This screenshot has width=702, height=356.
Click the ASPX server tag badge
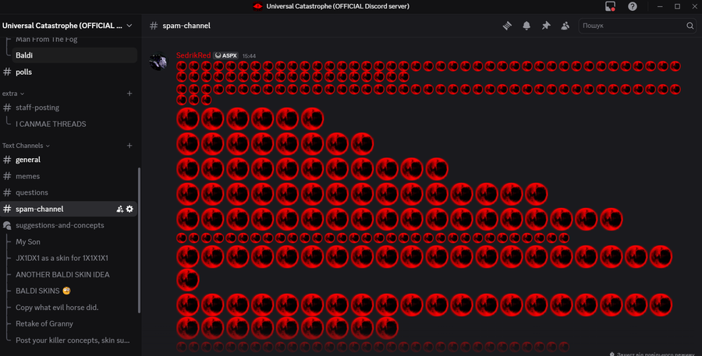(x=225, y=55)
